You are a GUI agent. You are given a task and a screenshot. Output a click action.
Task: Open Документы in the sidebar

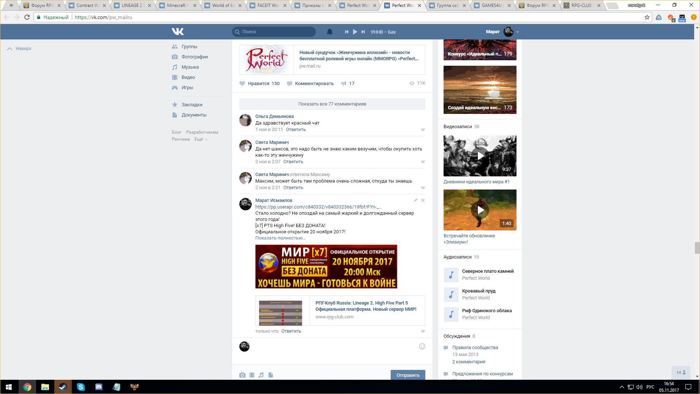(x=194, y=115)
